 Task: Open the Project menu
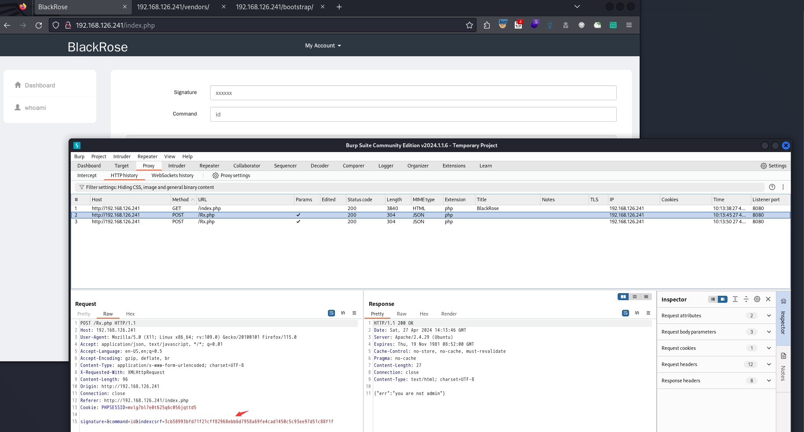coord(99,156)
